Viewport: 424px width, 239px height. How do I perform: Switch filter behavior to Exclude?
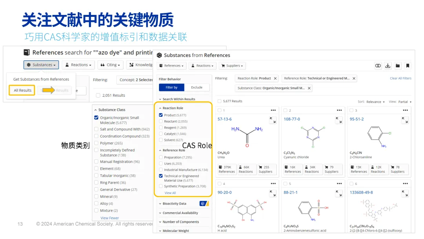(197, 87)
